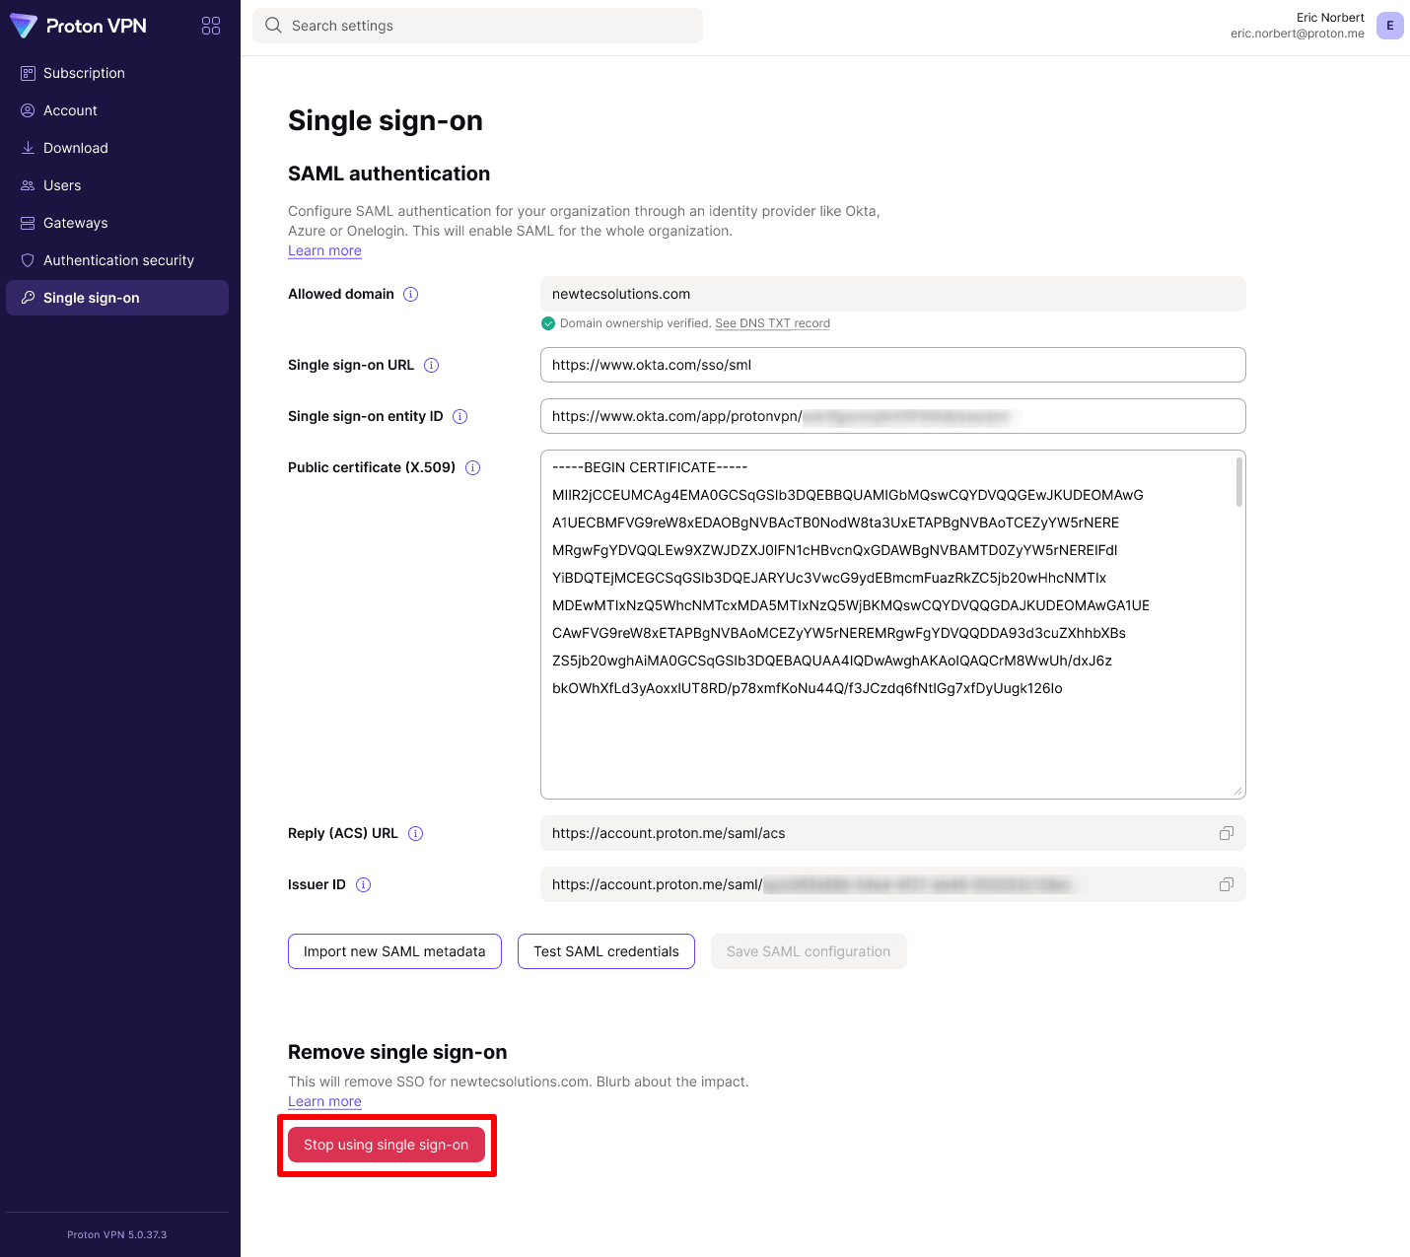This screenshot has width=1410, height=1257.
Task: Show info tooltip for Allowed domain
Action: point(411,294)
